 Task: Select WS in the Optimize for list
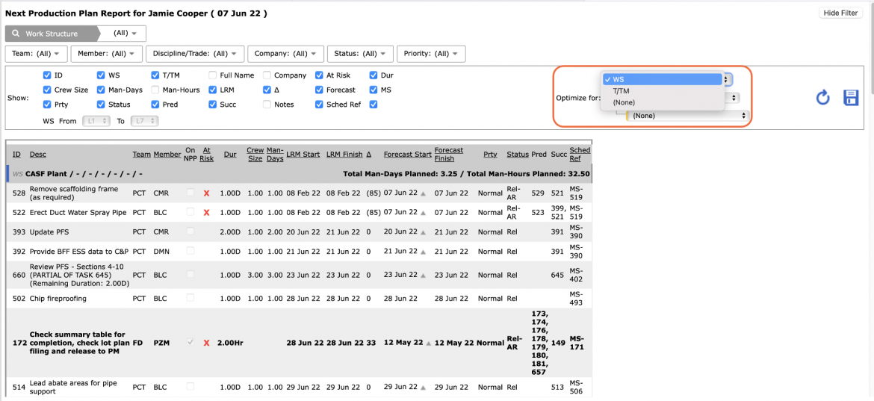(662, 79)
